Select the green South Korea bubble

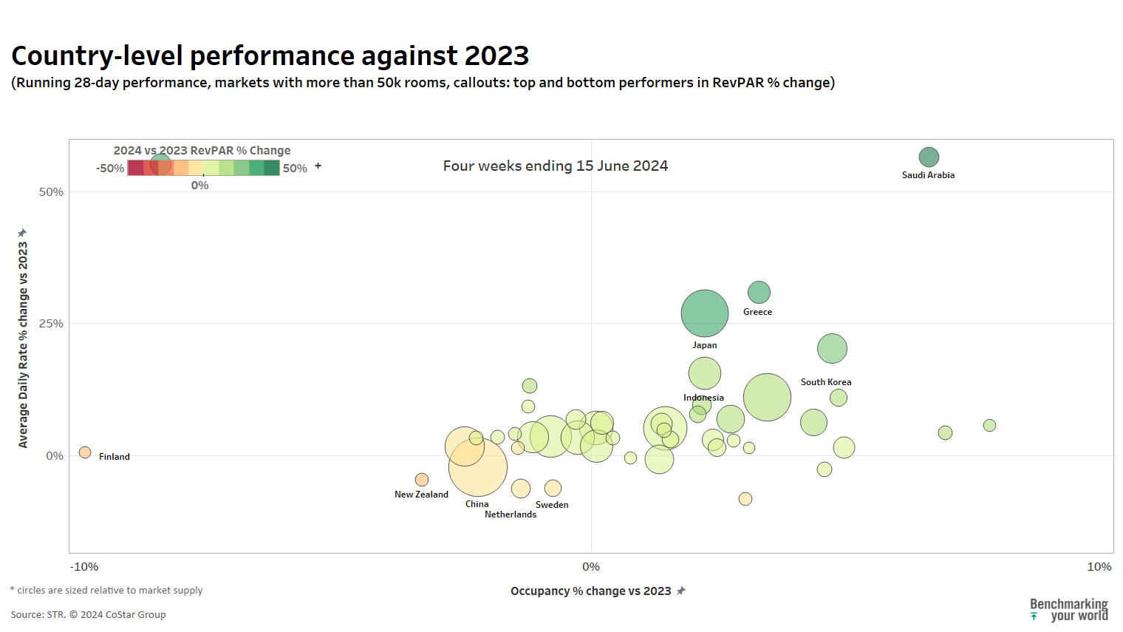(x=832, y=349)
